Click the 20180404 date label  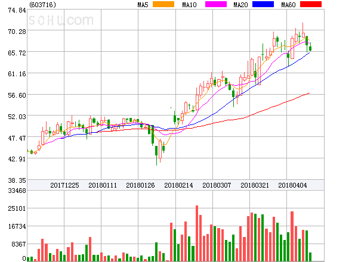click(x=292, y=185)
